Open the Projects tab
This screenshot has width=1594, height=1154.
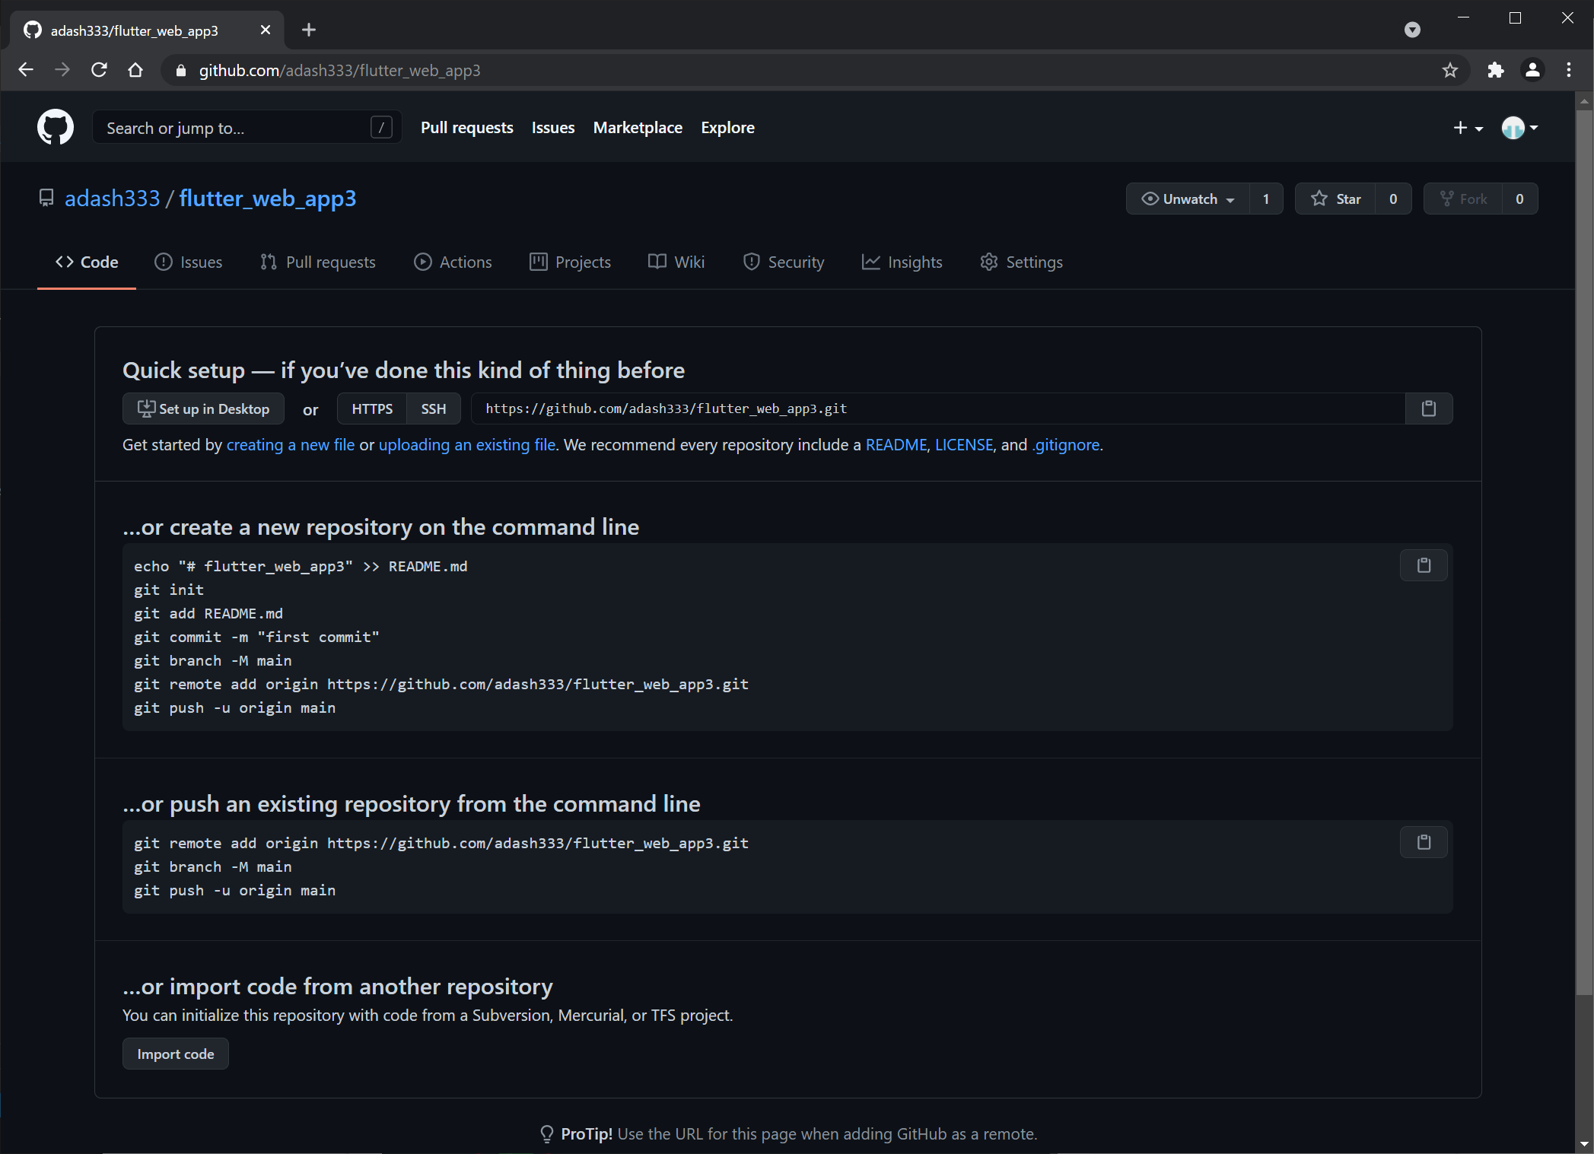[571, 262]
